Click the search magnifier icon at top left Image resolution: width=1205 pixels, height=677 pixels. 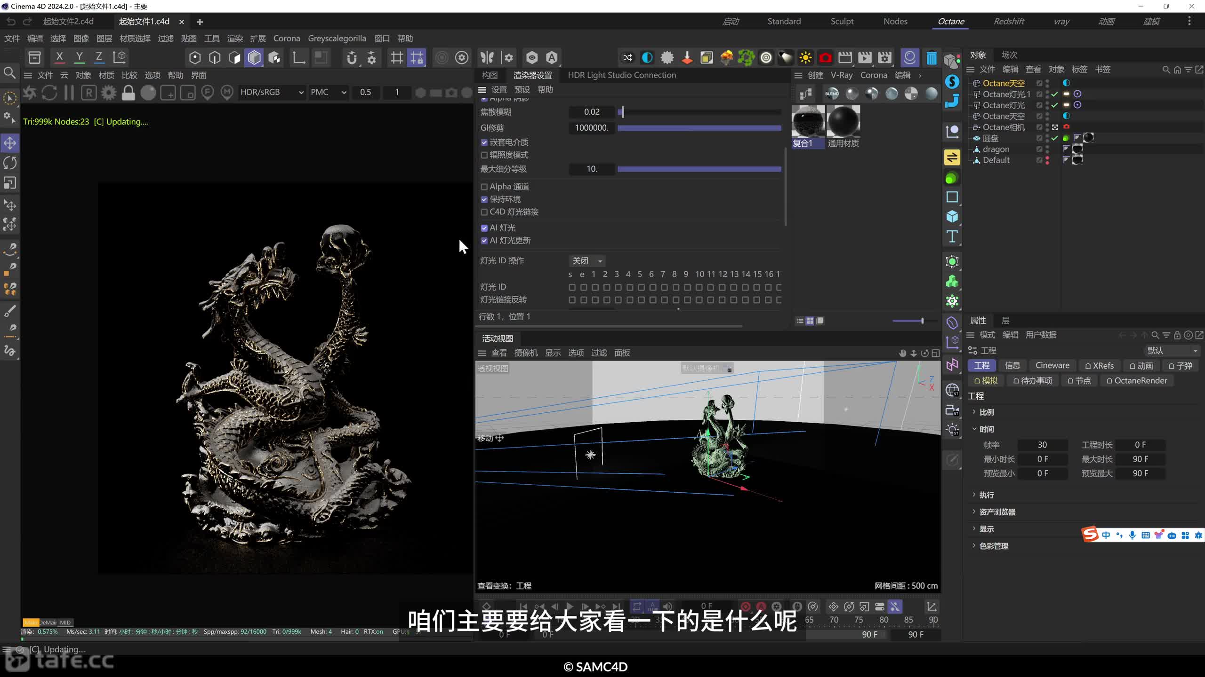click(9, 73)
